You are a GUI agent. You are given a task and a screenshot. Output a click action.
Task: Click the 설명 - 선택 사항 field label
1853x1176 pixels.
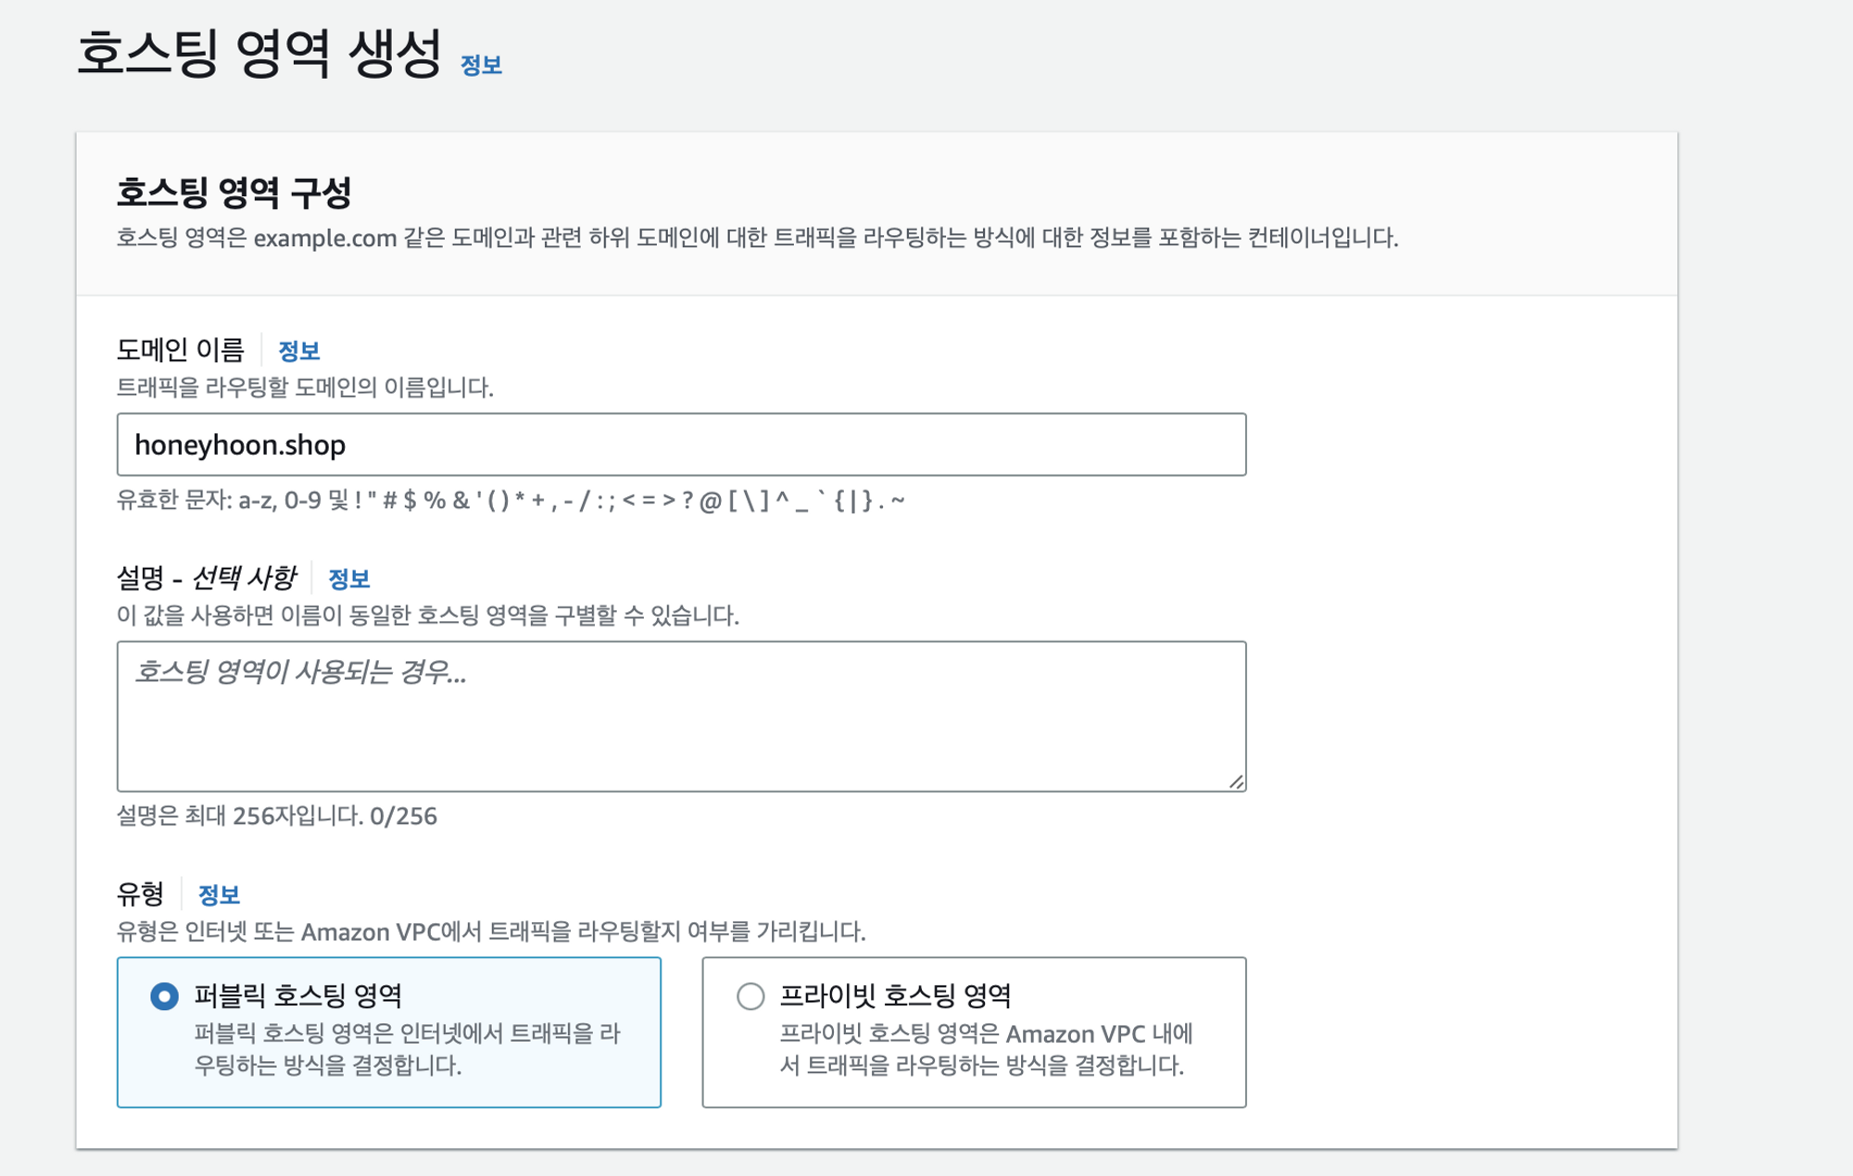(206, 579)
